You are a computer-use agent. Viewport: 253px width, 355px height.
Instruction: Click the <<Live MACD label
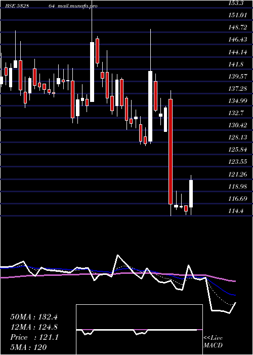[213, 342]
